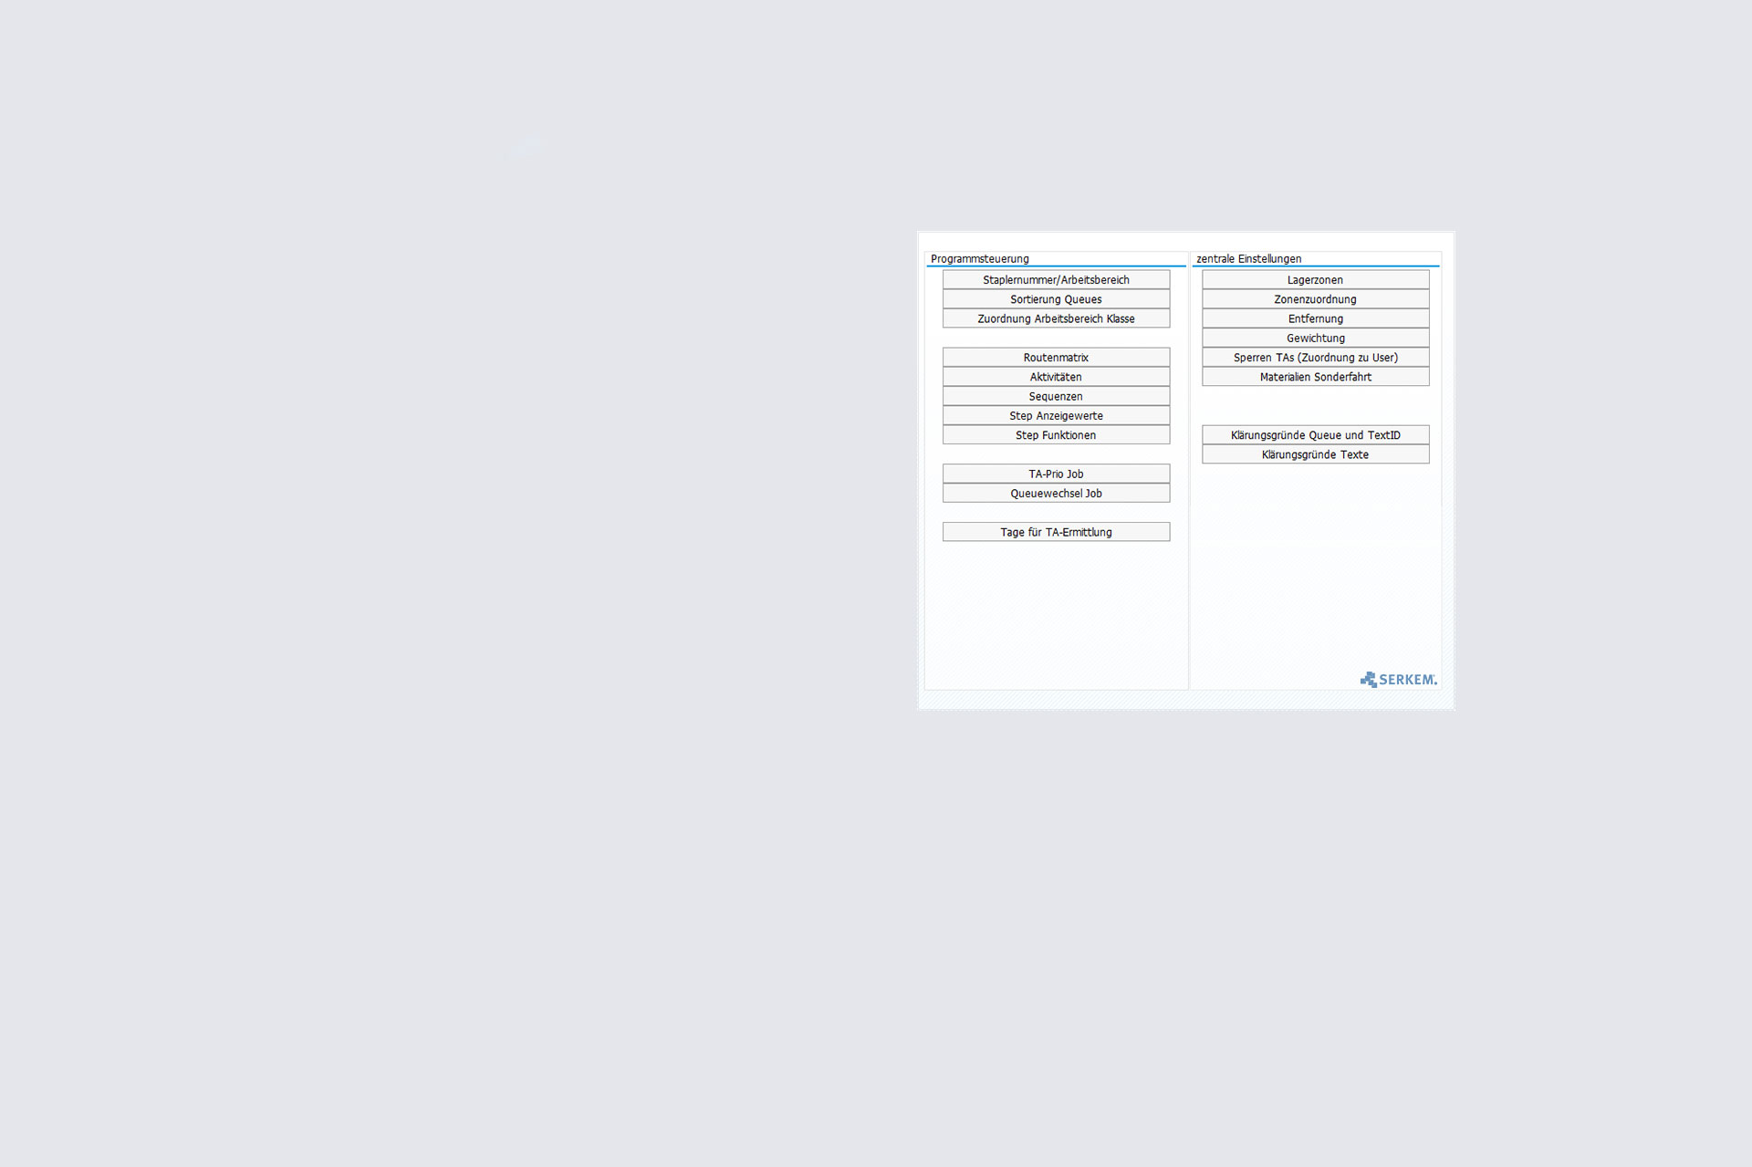
Task: Select the Zonenzuordnung button
Action: pos(1315,299)
